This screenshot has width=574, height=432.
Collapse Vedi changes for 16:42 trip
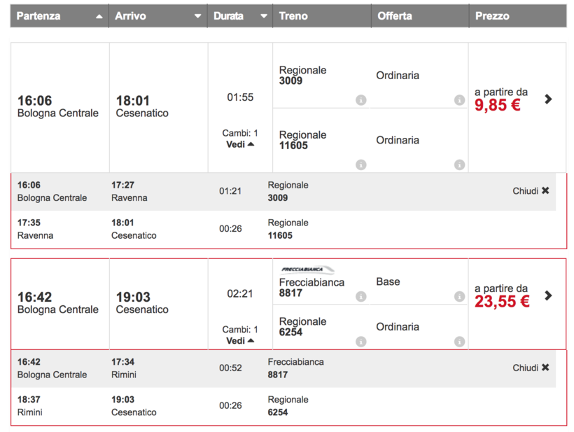point(240,340)
